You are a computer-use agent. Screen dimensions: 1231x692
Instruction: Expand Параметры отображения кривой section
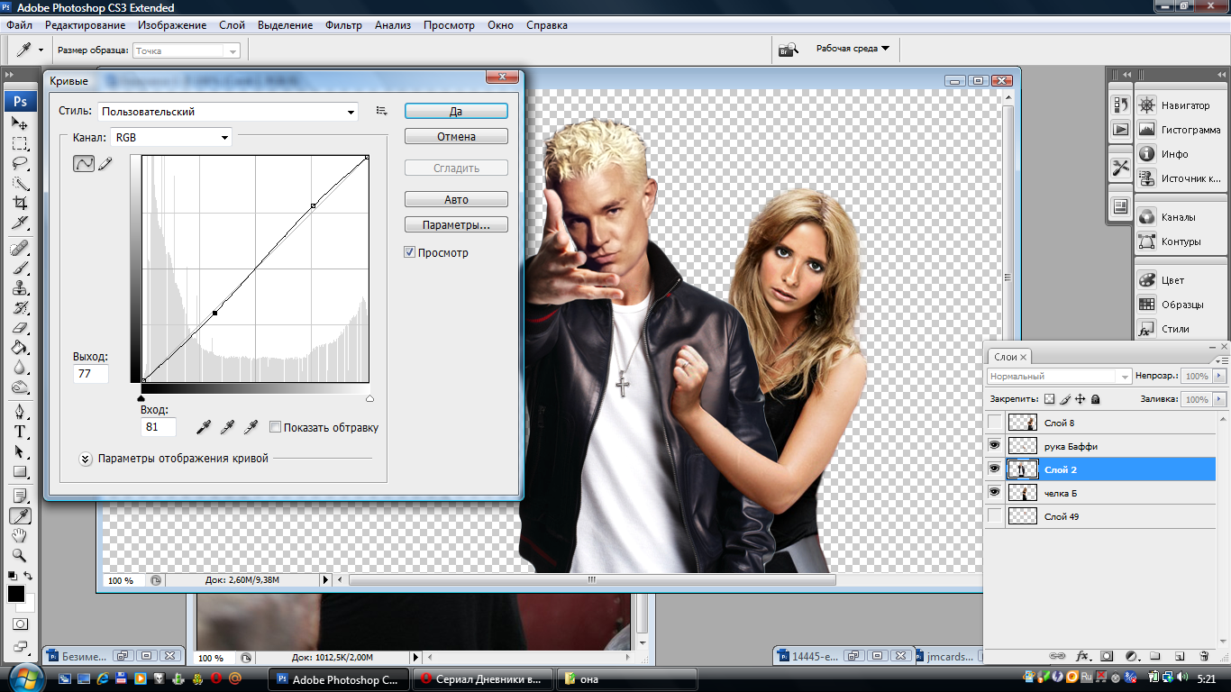[x=86, y=458]
